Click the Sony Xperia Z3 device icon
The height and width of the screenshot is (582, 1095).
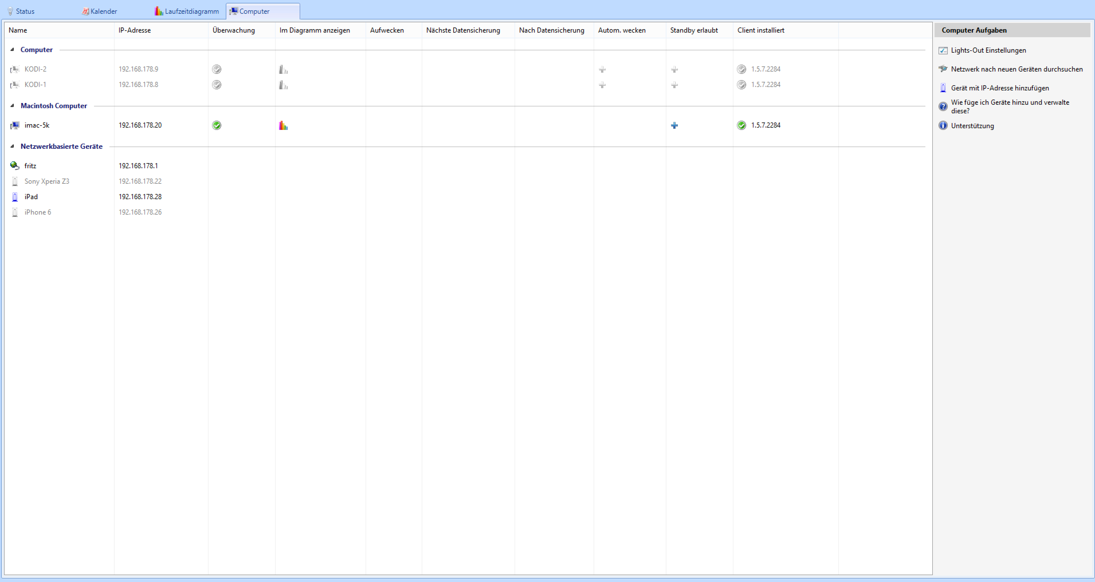[x=15, y=182]
